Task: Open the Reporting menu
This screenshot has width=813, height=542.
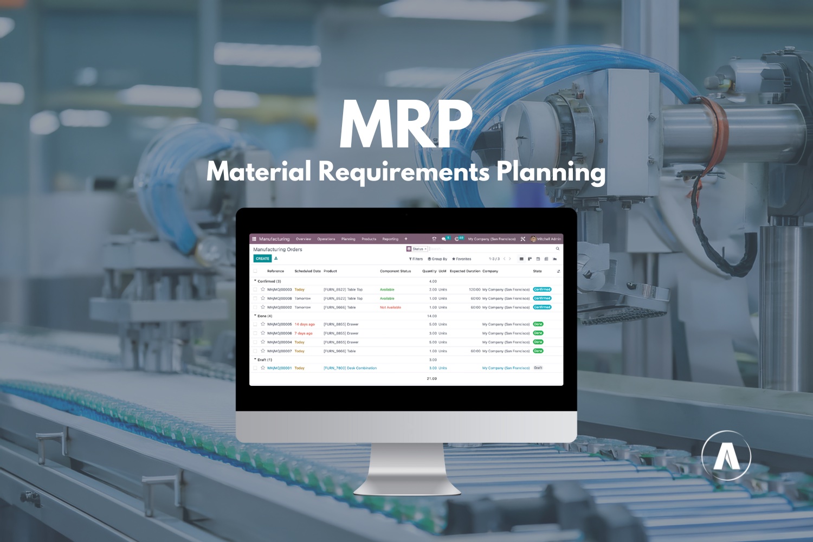Action: click(390, 239)
